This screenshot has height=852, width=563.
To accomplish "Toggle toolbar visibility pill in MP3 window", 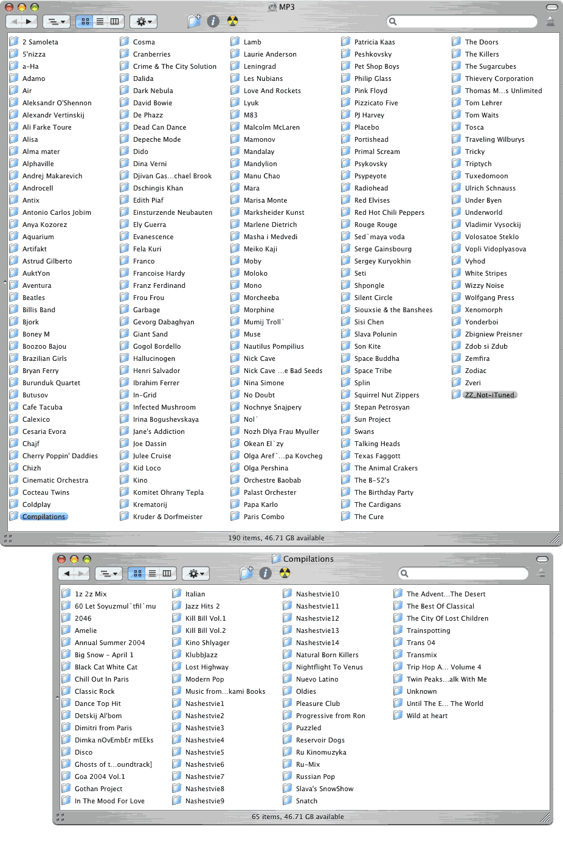I will pos(552,7).
